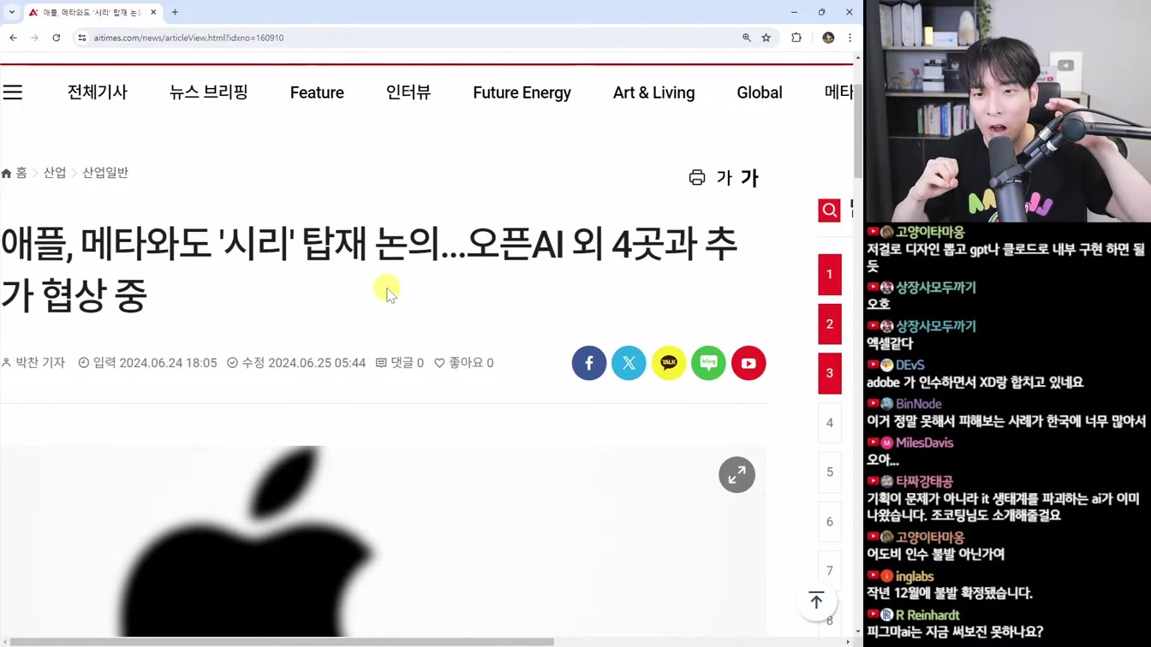Screen dimensions: 1151x647
Task: Click chat username BinNode
Action: point(919,404)
